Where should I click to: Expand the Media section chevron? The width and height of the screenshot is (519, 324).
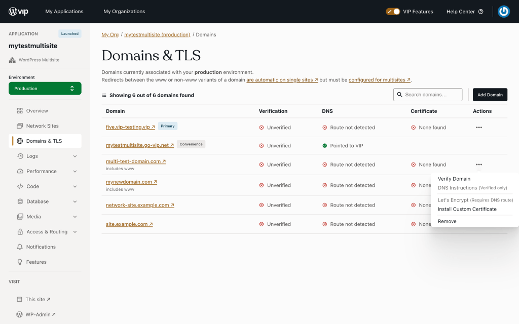pos(75,217)
